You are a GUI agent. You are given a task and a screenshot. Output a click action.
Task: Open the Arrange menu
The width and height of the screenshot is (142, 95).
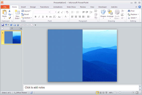(x=110, y=14)
